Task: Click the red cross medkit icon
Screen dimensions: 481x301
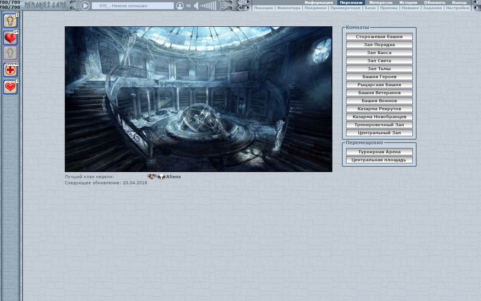Action: coord(10,70)
